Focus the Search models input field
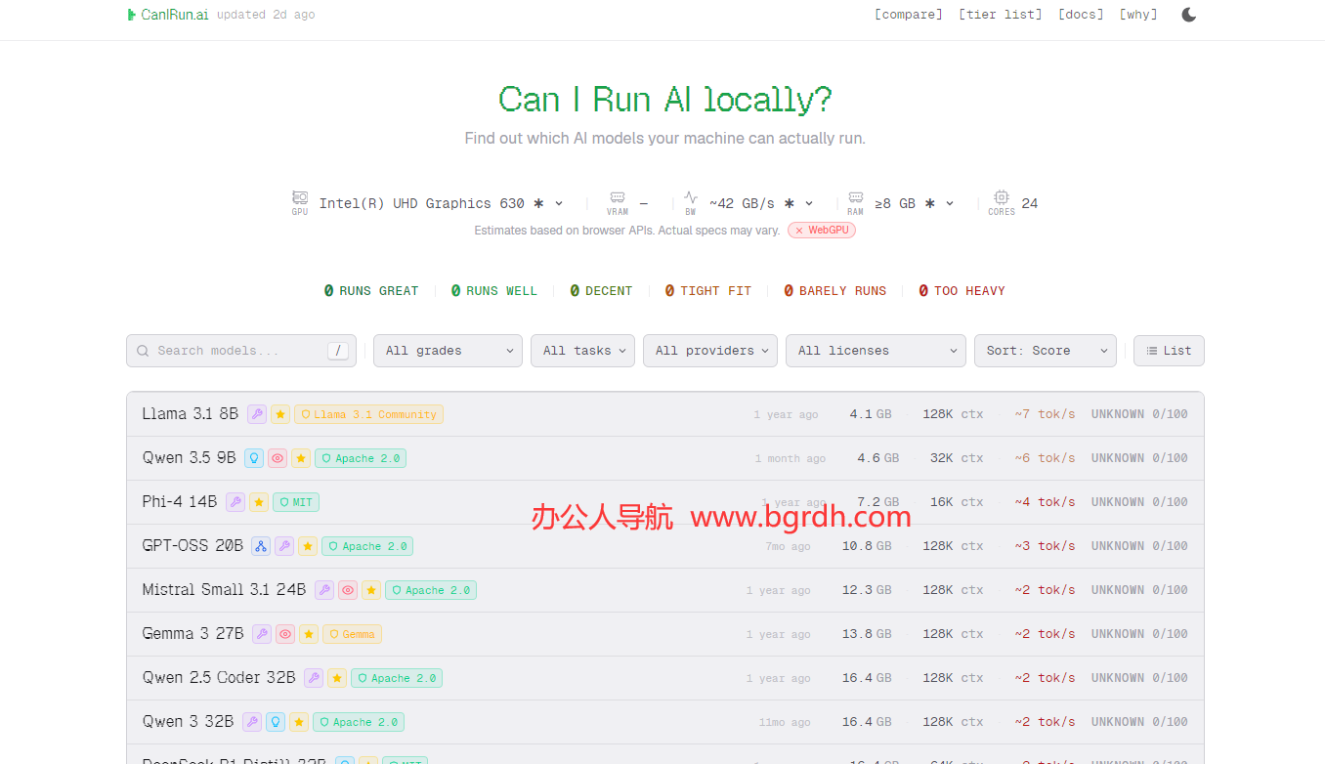The height and width of the screenshot is (764, 1325). [x=241, y=351]
